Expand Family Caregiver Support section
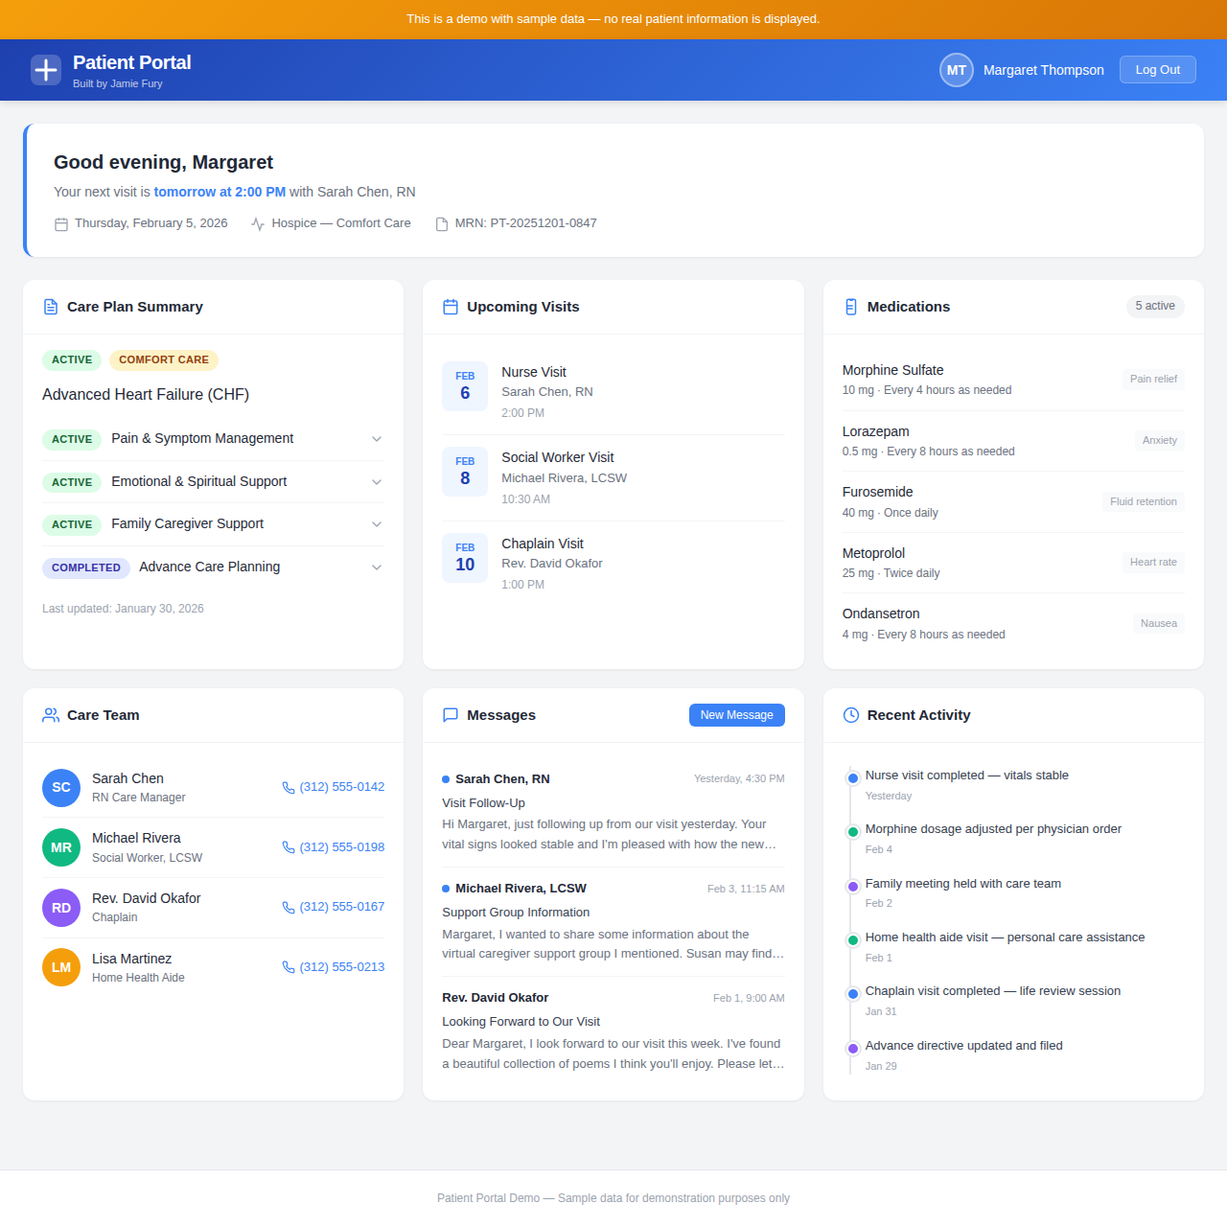Viewport: 1227px width, 1227px height. coord(377,524)
